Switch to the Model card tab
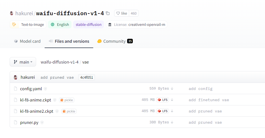Screen dimensions: 265x138 pyautogui.click(x=27, y=41)
